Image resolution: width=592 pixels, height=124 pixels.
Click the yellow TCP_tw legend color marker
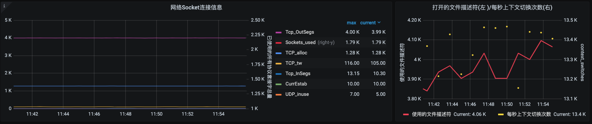coord(279,63)
